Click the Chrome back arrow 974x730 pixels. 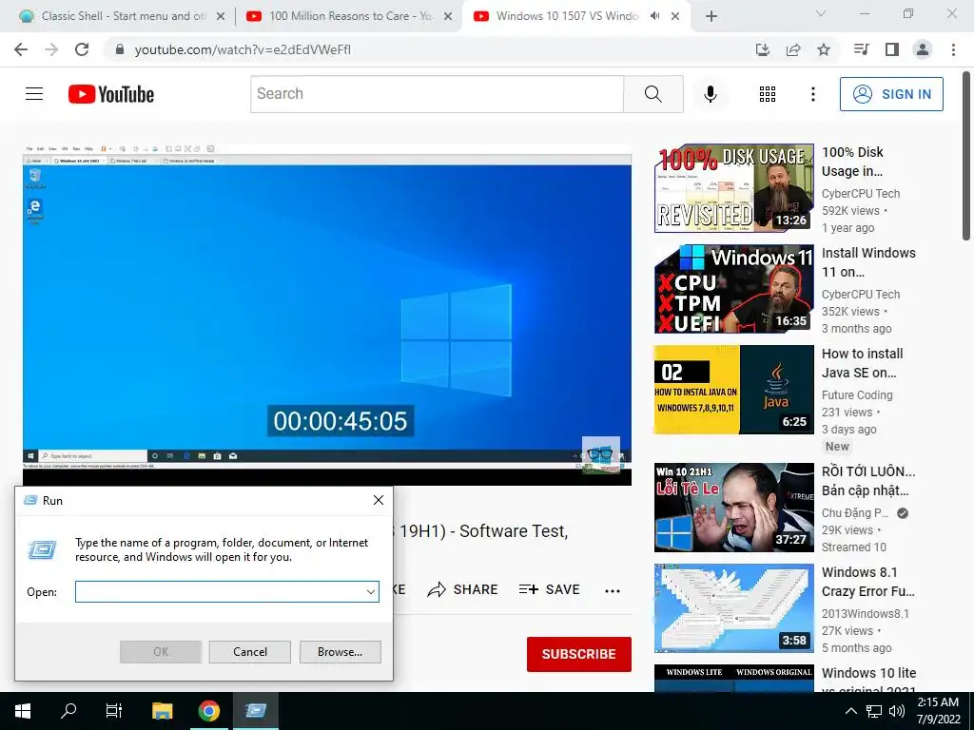pos(21,49)
